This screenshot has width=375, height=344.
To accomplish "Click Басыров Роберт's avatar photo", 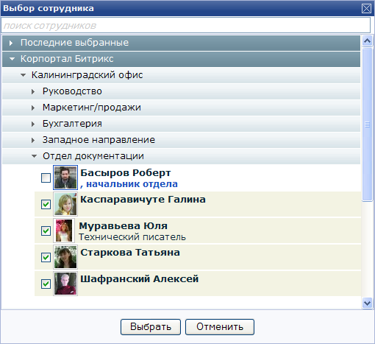I will pos(65,178).
